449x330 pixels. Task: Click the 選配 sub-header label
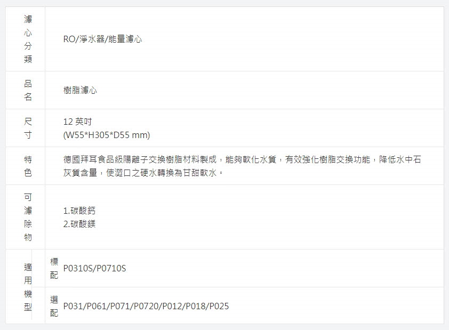[54, 306]
